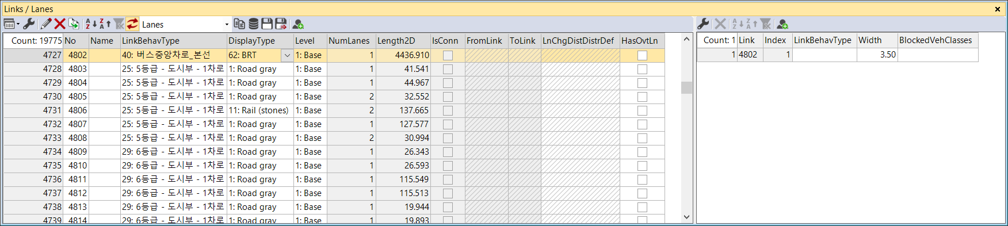Click the Link 4802 cell in Lanes table

[x=750, y=55]
